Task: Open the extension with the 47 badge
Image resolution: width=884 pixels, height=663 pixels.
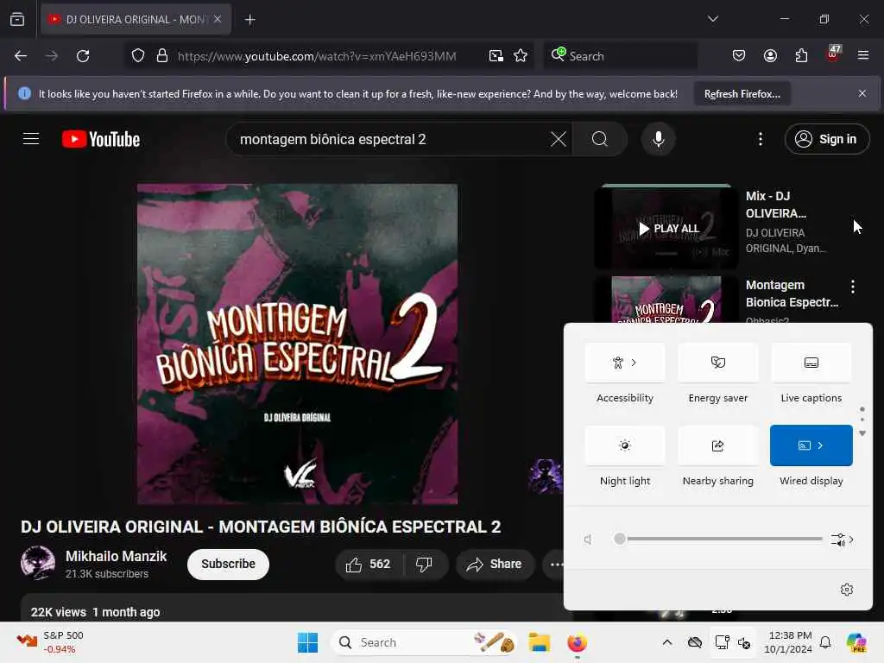Action: click(833, 54)
